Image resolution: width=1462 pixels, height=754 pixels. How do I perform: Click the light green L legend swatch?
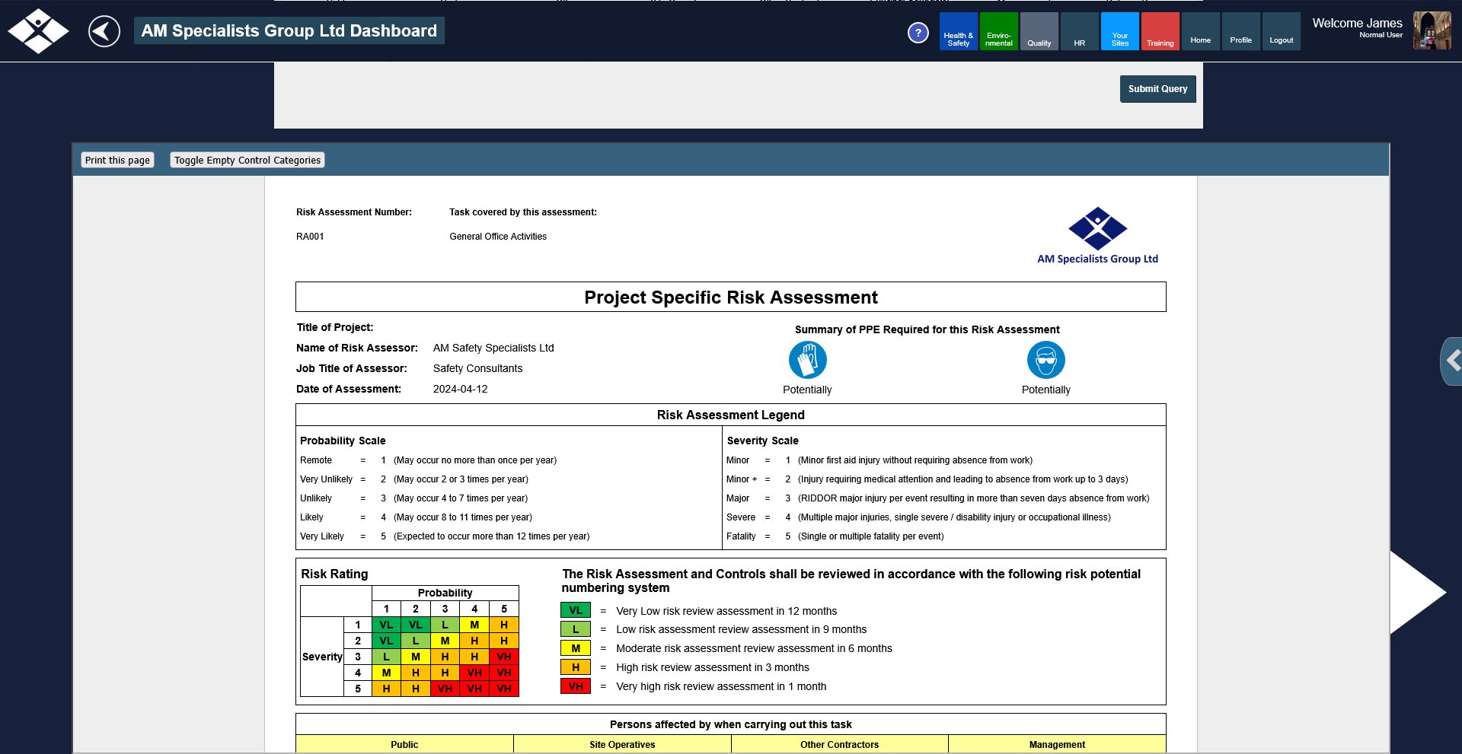tap(576, 629)
